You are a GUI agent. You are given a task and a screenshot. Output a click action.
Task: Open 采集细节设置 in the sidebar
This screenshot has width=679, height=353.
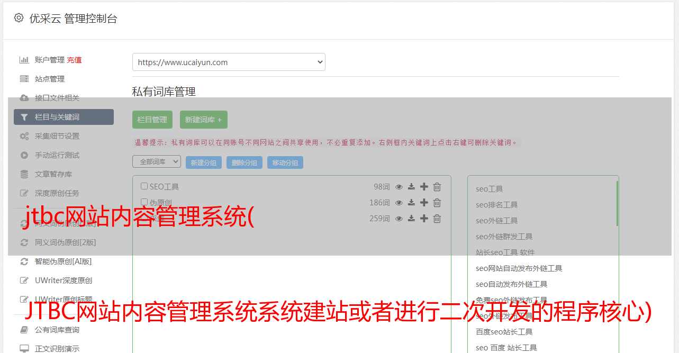pos(57,136)
